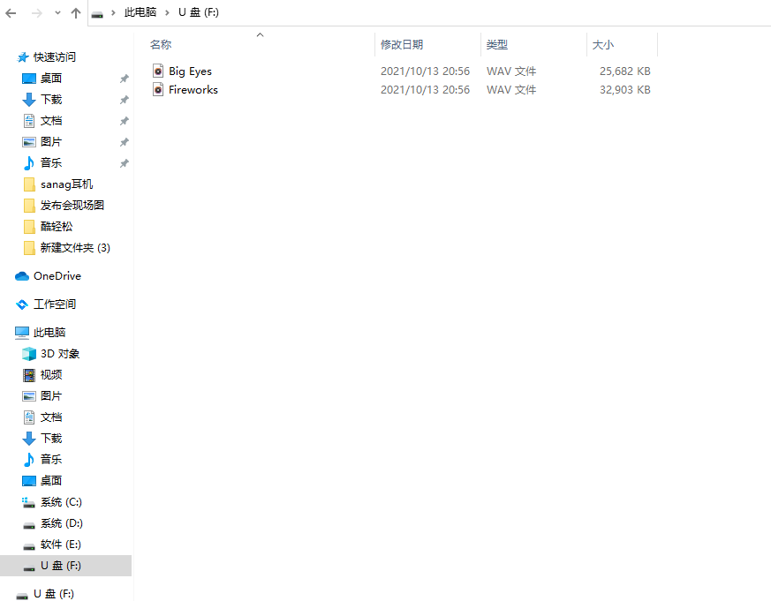Open the 发布会现场图 folder

72,206
